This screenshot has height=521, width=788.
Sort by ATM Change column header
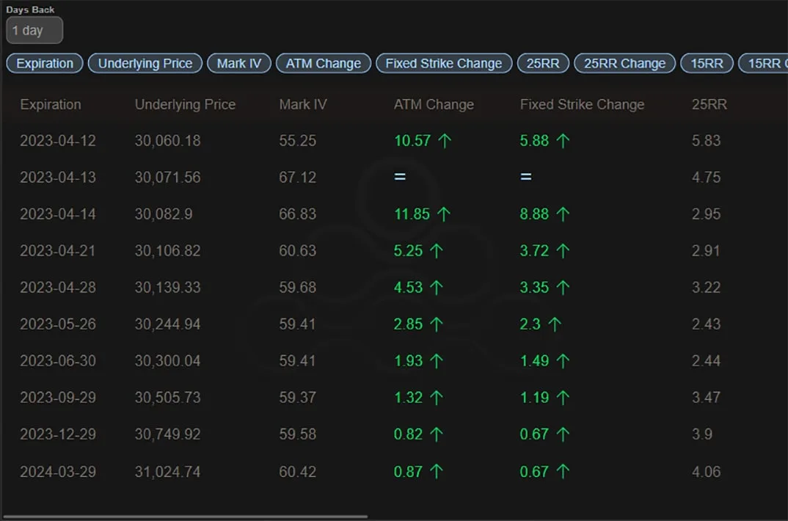(434, 104)
